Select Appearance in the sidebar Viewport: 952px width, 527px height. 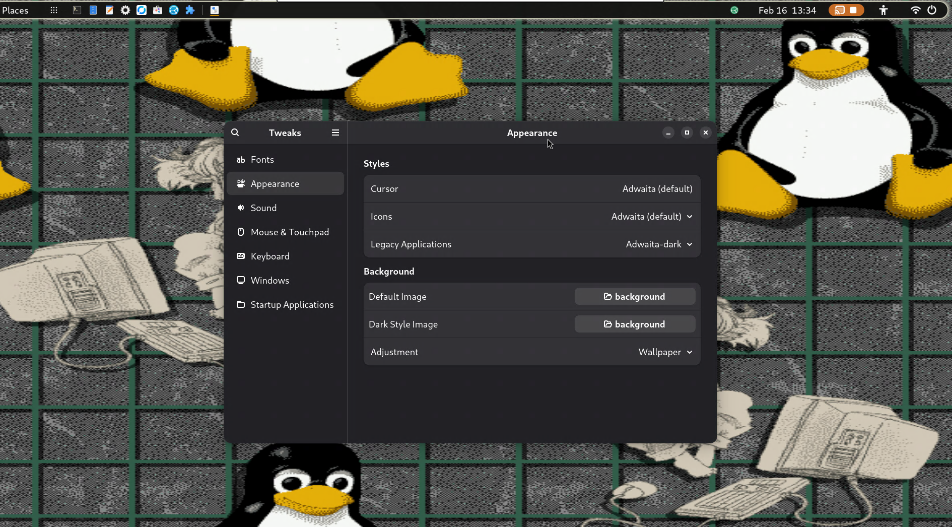[x=286, y=184]
